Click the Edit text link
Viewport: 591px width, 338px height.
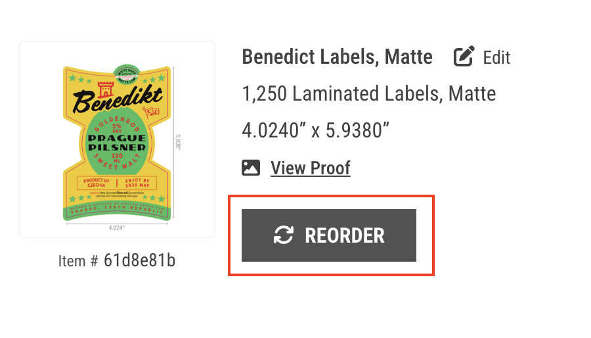[496, 58]
